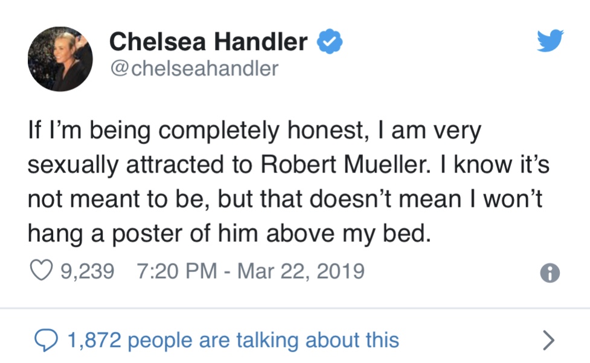Click the line starting 'not meant to be'
Image resolution: width=590 pixels, height=363 pixels.
[285, 199]
